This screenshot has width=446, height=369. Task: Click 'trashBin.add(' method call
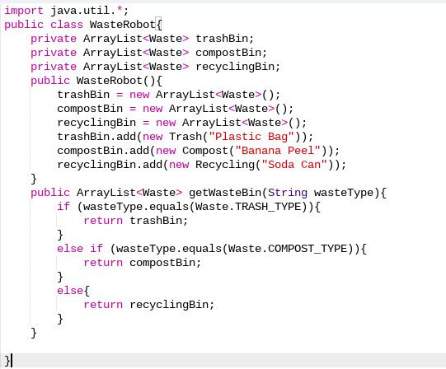coord(100,137)
